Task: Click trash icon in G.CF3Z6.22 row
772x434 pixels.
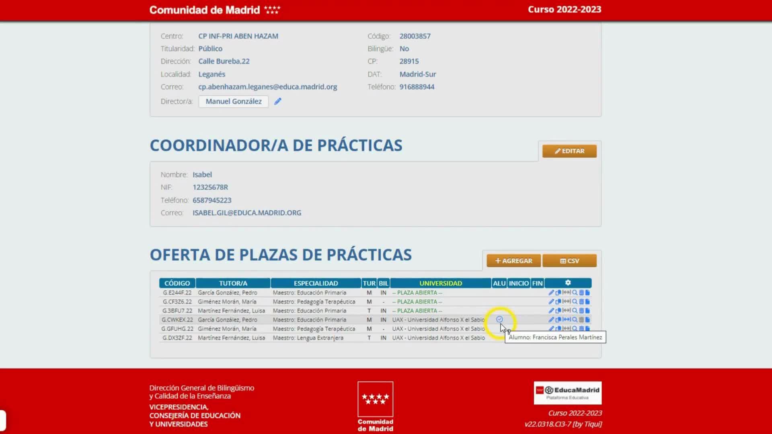Action: point(581,301)
